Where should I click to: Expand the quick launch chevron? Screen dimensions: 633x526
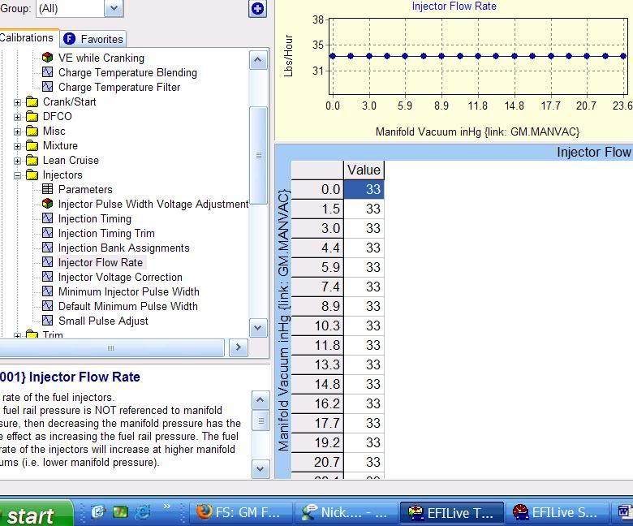pos(166,507)
